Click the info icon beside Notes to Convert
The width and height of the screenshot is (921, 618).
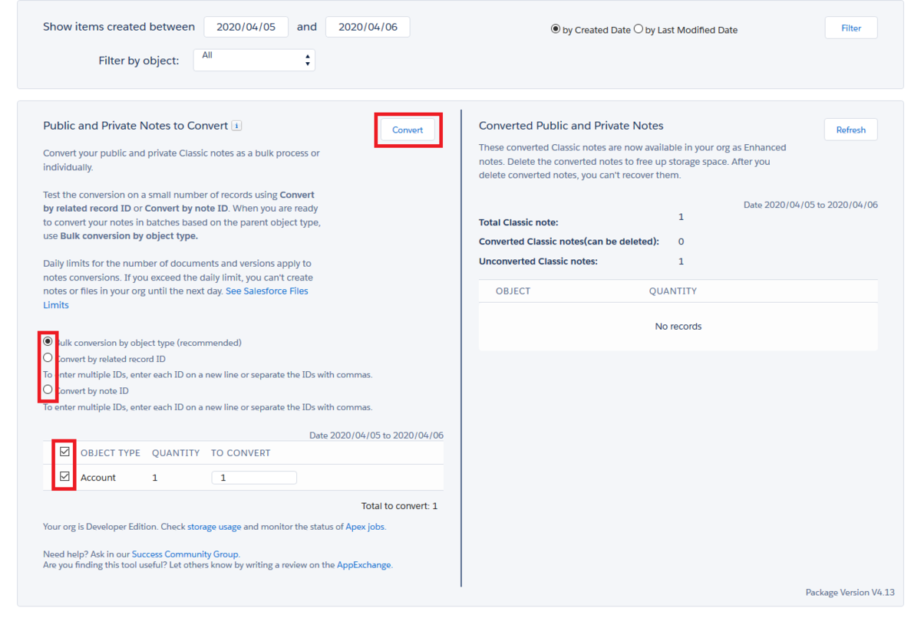pos(237,126)
